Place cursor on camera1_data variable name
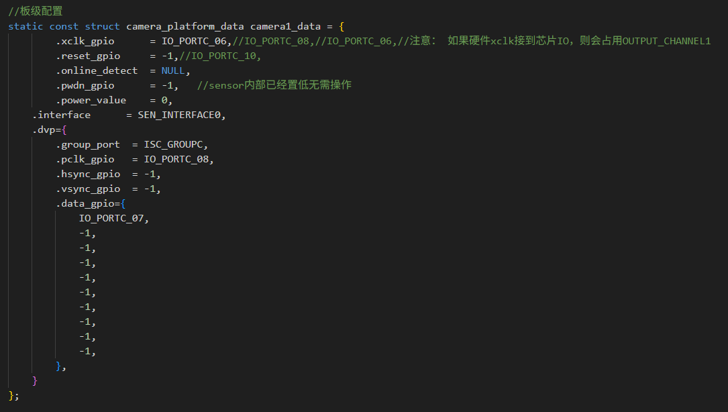Viewport: 728px width, 412px height. coord(286,26)
